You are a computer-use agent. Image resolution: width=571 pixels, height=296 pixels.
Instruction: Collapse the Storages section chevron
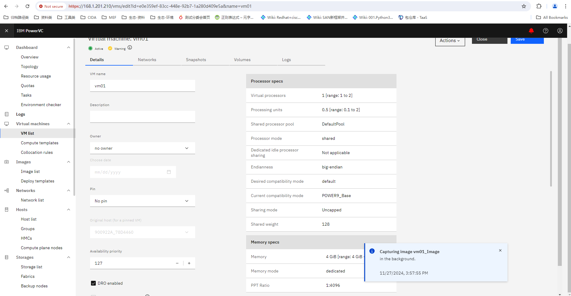pos(69,257)
